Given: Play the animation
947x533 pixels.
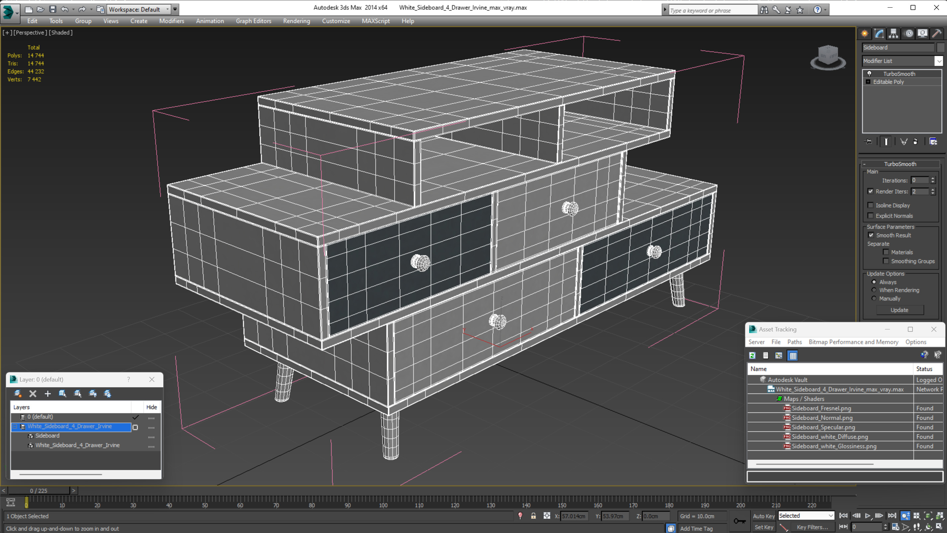Looking at the screenshot, I should pyautogui.click(x=867, y=516).
